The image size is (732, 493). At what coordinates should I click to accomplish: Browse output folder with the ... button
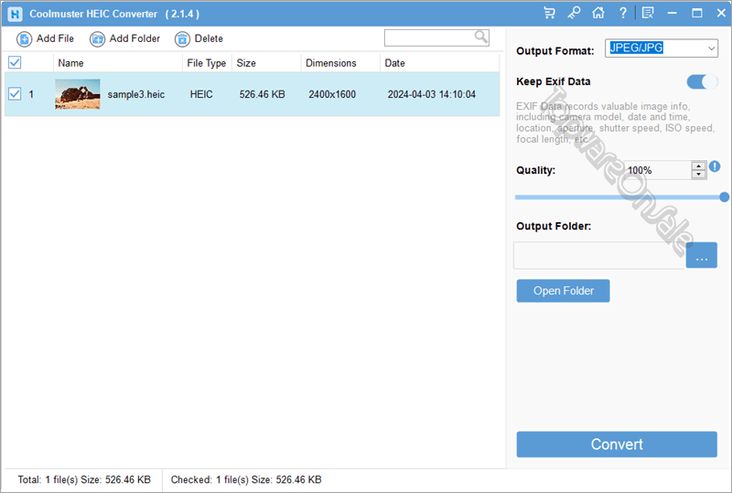pyautogui.click(x=702, y=255)
